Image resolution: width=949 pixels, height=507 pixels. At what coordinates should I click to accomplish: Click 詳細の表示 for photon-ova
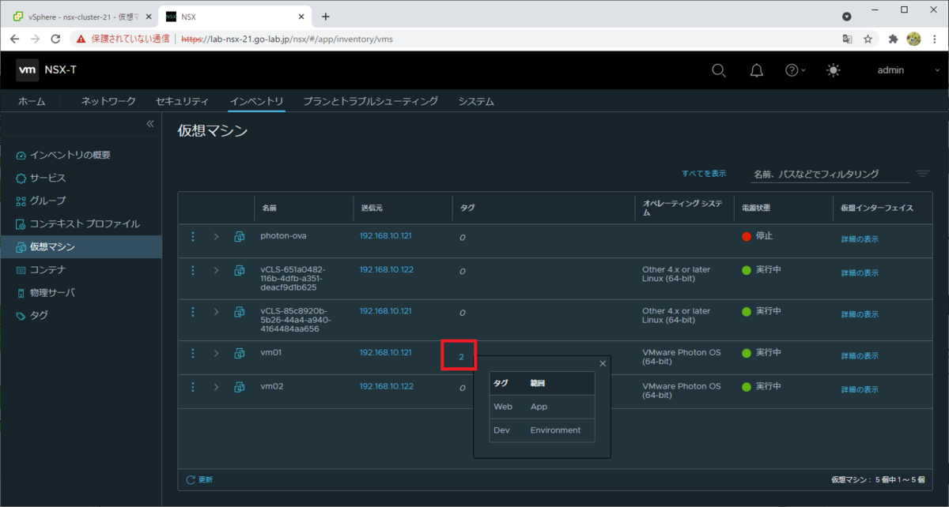860,238
